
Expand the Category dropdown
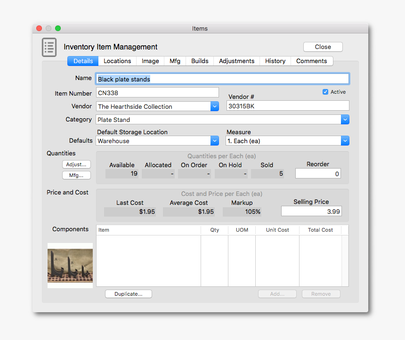[345, 120]
